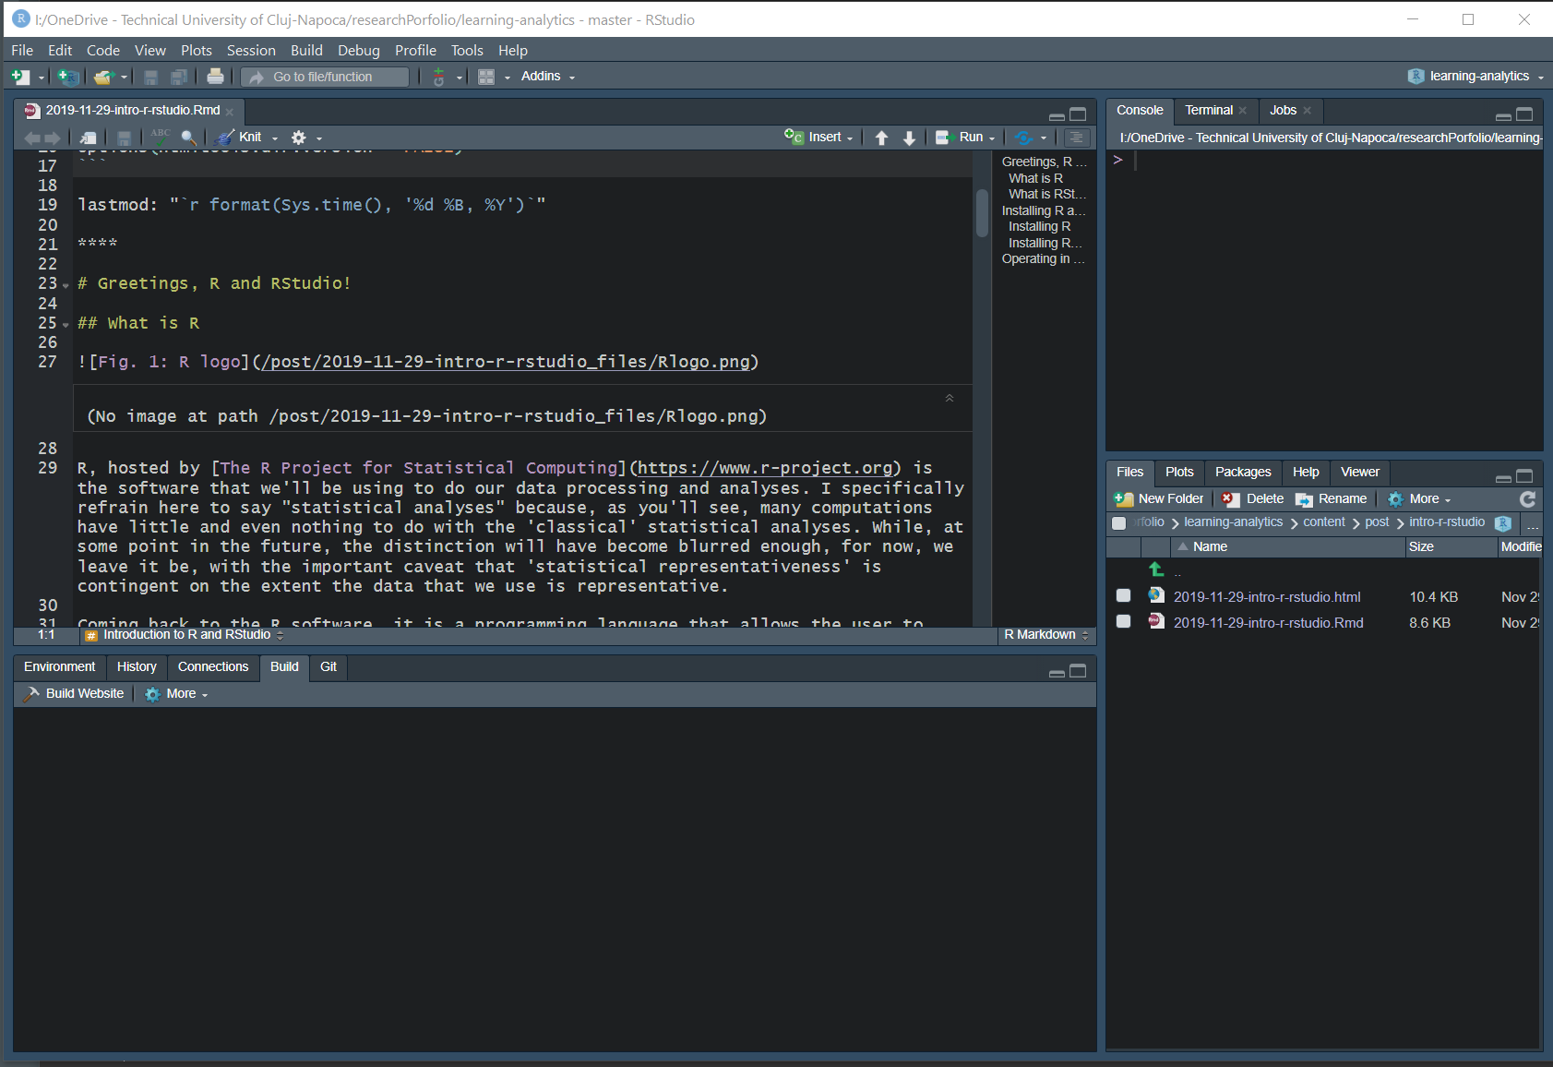The image size is (1553, 1067).
Task: Minimize the Build pane
Action: 1057,673
